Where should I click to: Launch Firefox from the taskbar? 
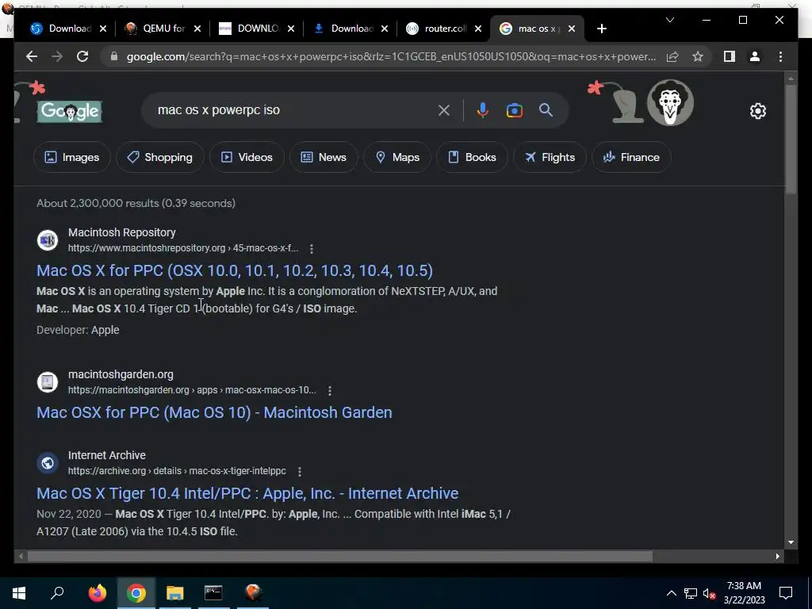tap(98, 593)
